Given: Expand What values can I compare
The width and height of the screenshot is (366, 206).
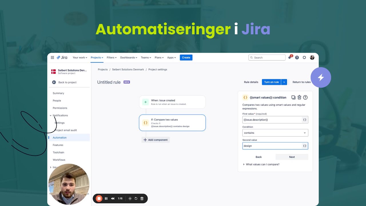Looking at the screenshot, I should [x=261, y=165].
